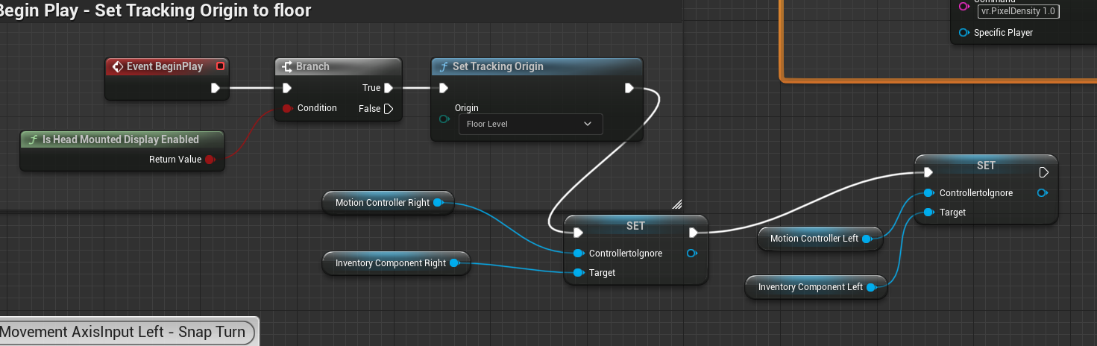
Task: Click the Branch node's exec input pin
Action: tap(287, 88)
